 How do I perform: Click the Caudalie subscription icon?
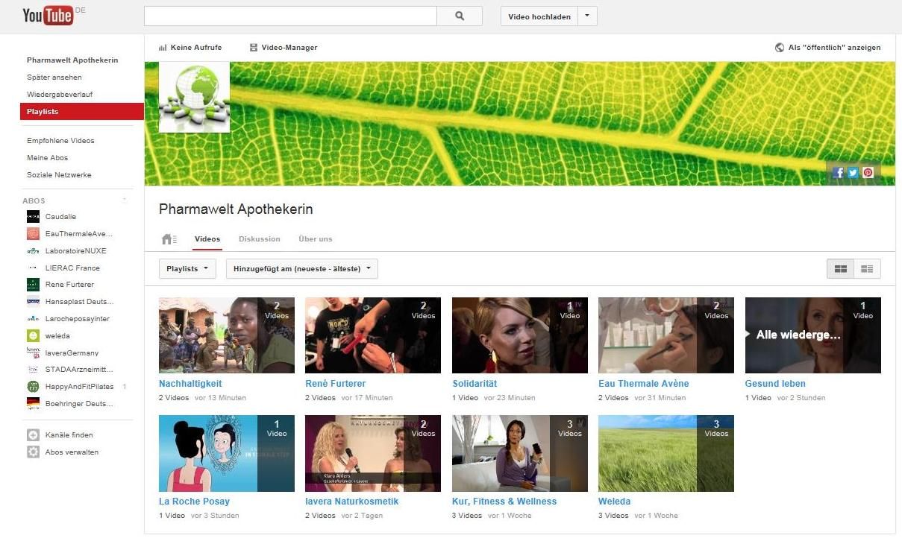(33, 217)
